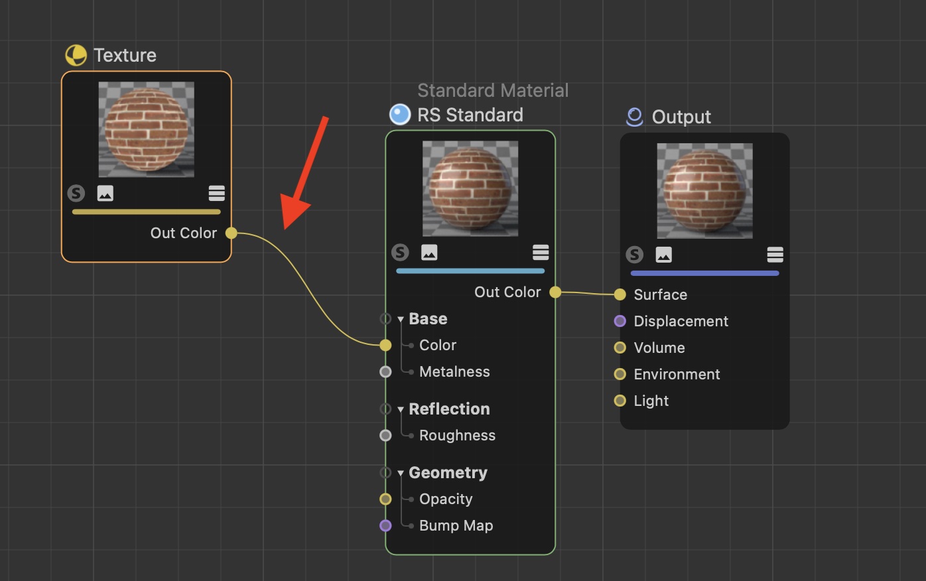Viewport: 926px width, 581px height.
Task: Open the hamburger menu on RS Standard node
Action: [541, 252]
